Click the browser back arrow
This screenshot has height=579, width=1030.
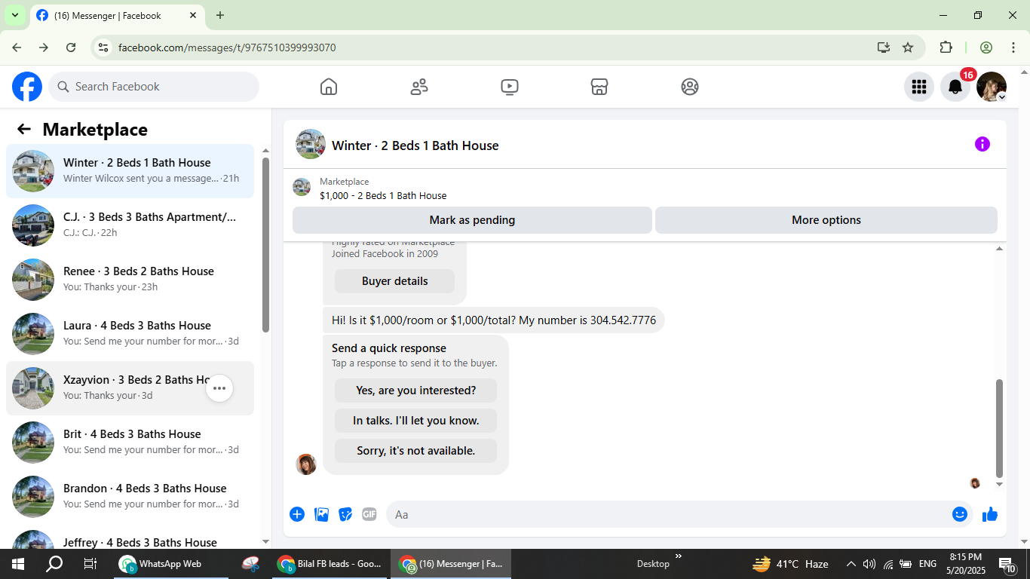pos(17,47)
